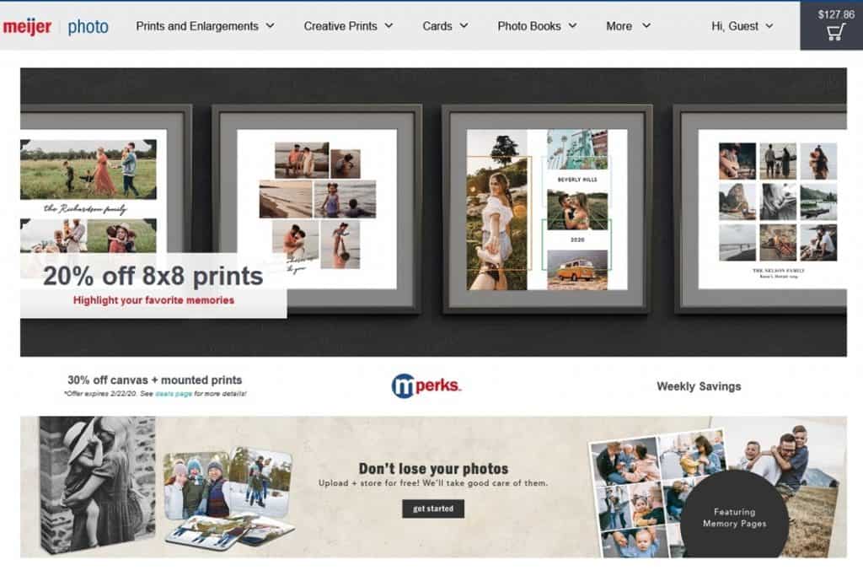Screen dimensions: 863x576
Task: Click the 20% off 8x8 prints headline
Action: tap(153, 275)
